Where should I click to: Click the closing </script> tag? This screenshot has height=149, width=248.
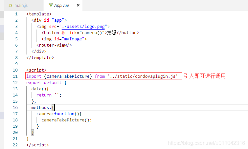pos(38,145)
